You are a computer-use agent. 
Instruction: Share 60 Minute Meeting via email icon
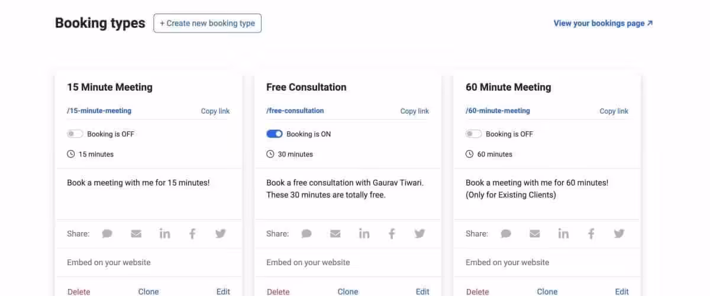(535, 234)
